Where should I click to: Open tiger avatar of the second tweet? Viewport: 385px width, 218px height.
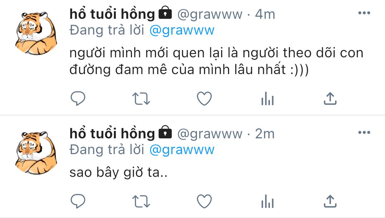[36, 152]
